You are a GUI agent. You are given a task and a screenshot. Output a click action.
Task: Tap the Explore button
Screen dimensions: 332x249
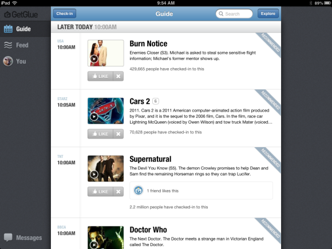pyautogui.click(x=268, y=14)
